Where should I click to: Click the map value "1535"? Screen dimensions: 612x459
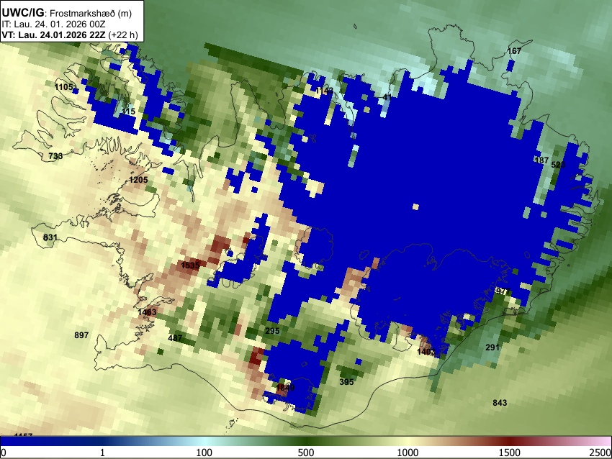(191, 265)
